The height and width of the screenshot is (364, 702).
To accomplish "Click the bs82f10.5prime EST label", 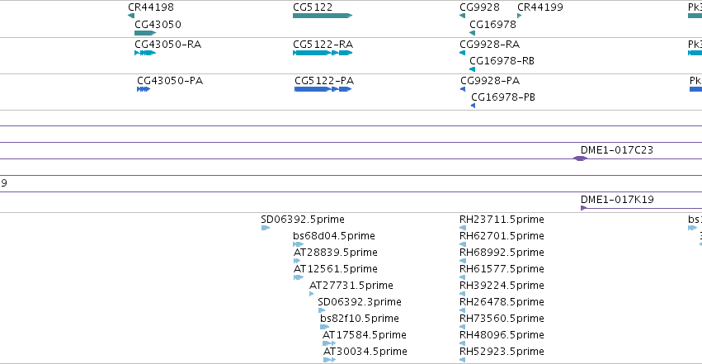I will pos(359,319).
